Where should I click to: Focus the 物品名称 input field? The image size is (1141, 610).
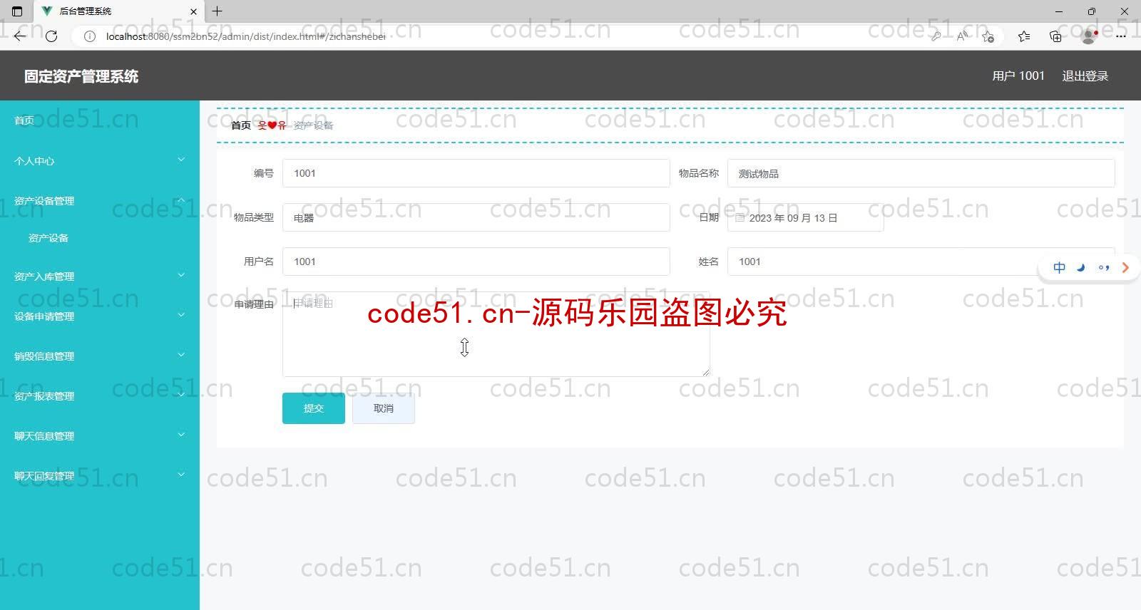[921, 173]
